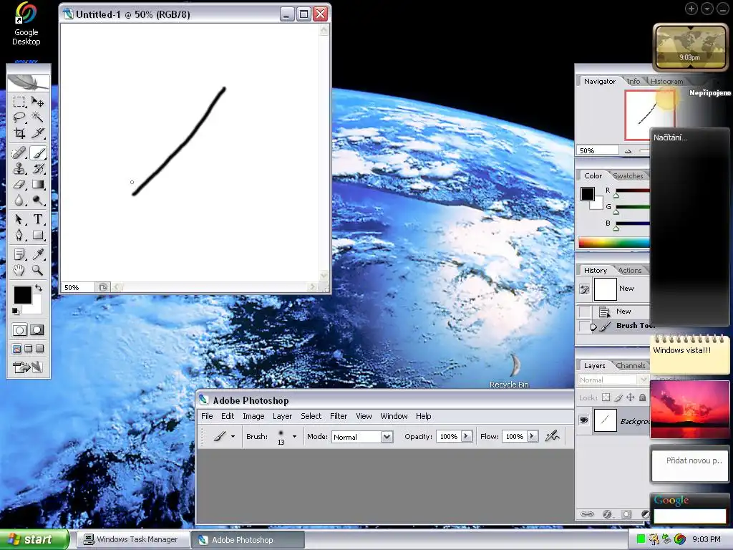Open the Image menu

click(253, 416)
